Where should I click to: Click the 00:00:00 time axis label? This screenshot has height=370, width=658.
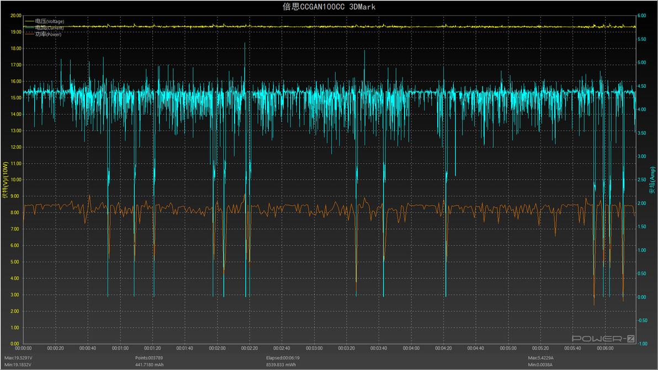tap(23, 348)
